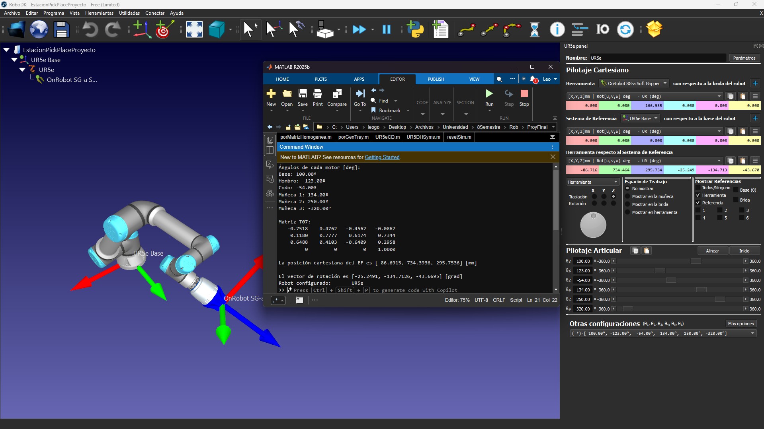The height and width of the screenshot is (429, 764).
Task: Open the OnRobot SG-a Soft Gripper tool dropdown
Action: point(634,83)
